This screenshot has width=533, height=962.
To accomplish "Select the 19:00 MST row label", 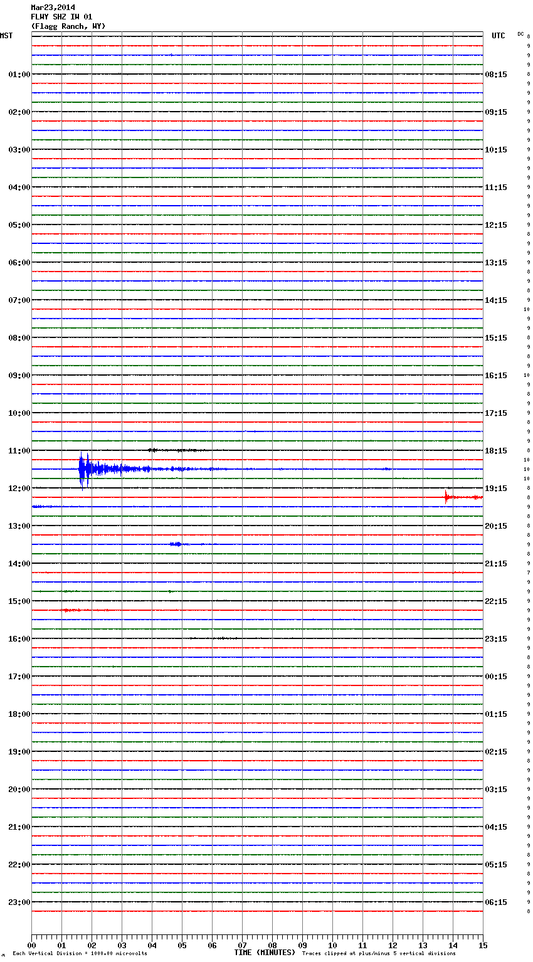I will (x=19, y=751).
